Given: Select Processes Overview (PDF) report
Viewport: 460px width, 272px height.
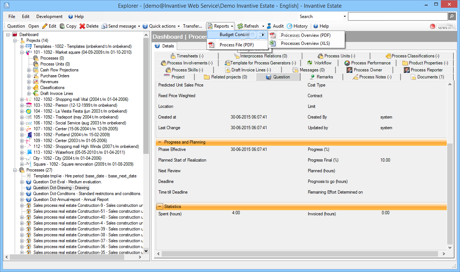Looking at the screenshot, I should click(306, 35).
